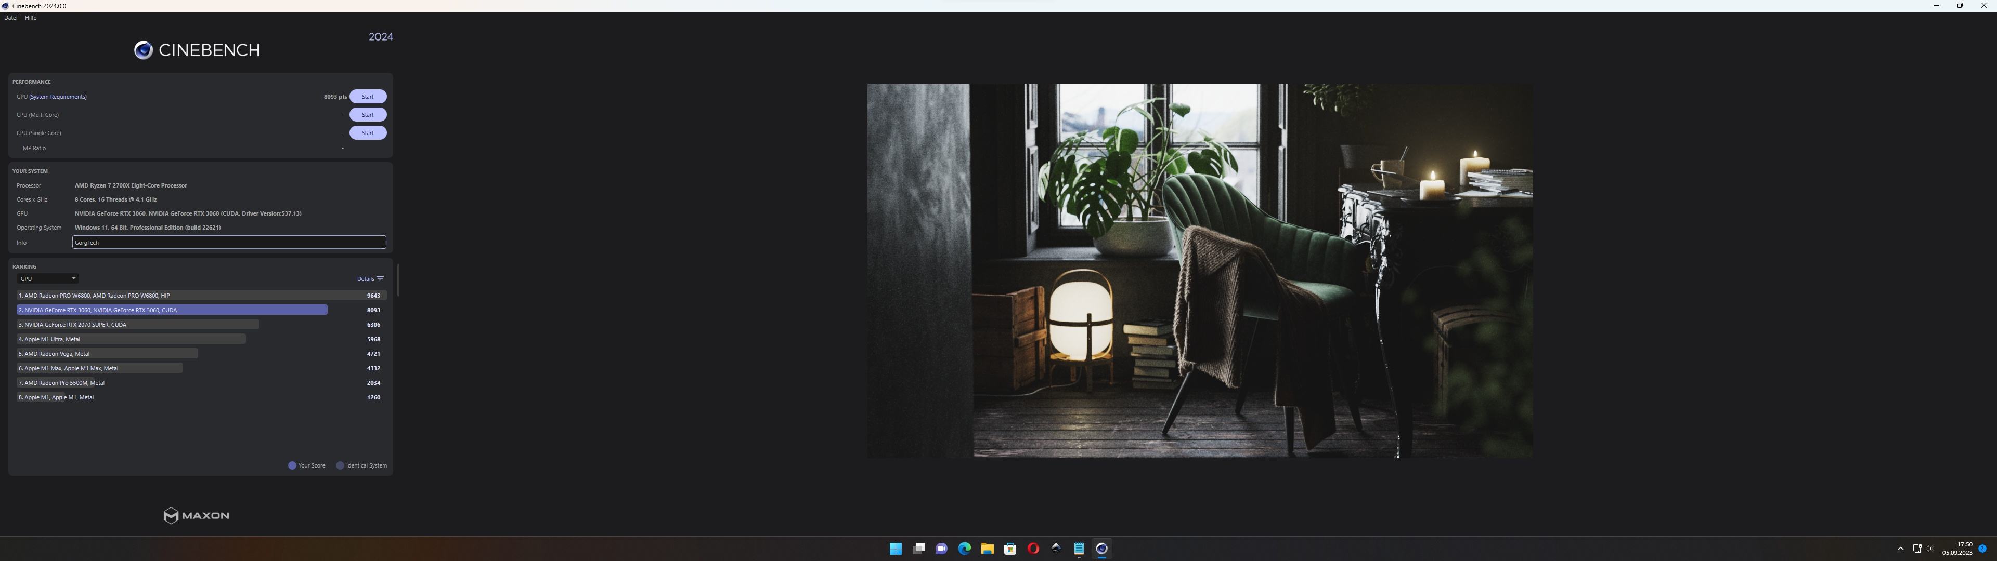Start the CPU (Single Core) benchmark

click(368, 133)
